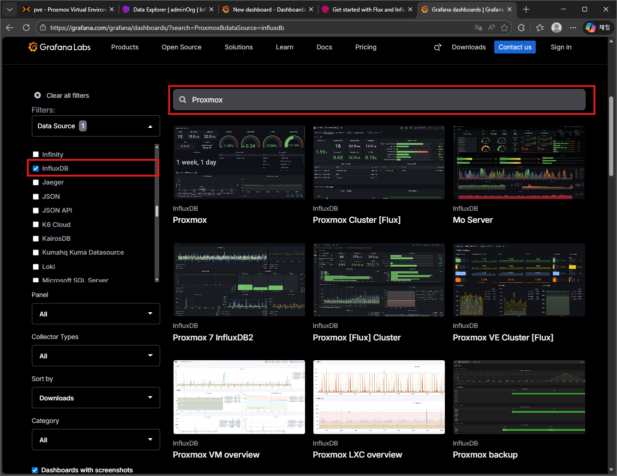Open a new browser tab with plus

pyautogui.click(x=526, y=9)
